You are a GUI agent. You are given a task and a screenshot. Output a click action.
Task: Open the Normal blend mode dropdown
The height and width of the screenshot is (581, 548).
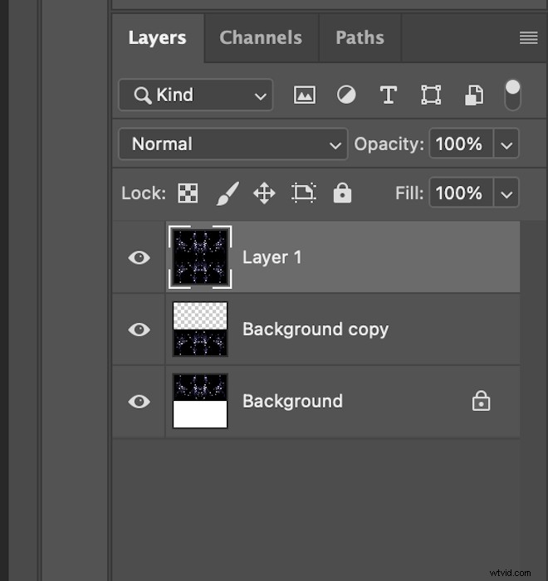(233, 144)
